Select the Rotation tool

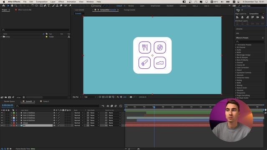coord(33,5)
